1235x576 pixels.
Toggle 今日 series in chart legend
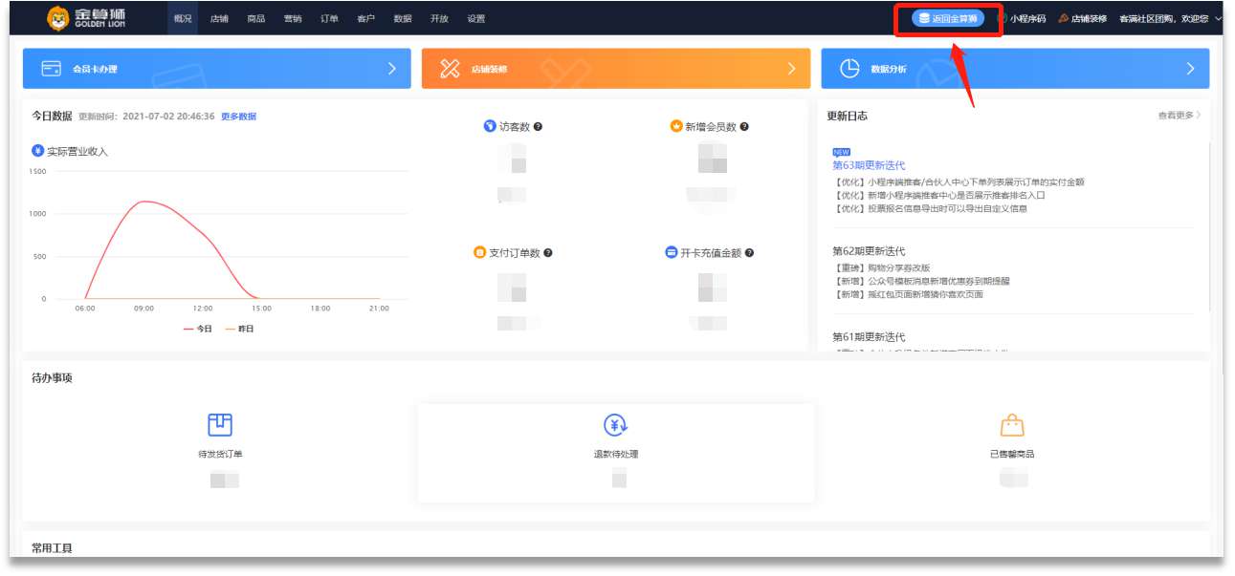pyautogui.click(x=198, y=329)
